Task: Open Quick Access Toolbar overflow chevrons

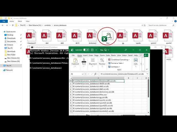Action: (x=96, y=50)
